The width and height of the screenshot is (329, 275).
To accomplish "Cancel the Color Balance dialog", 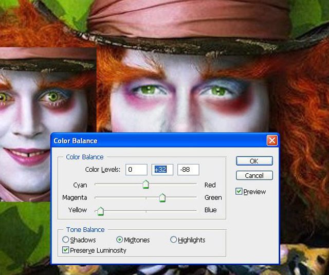I will pyautogui.click(x=254, y=175).
